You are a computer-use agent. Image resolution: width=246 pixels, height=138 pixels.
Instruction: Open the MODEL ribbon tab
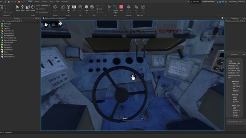tap(37, 2)
